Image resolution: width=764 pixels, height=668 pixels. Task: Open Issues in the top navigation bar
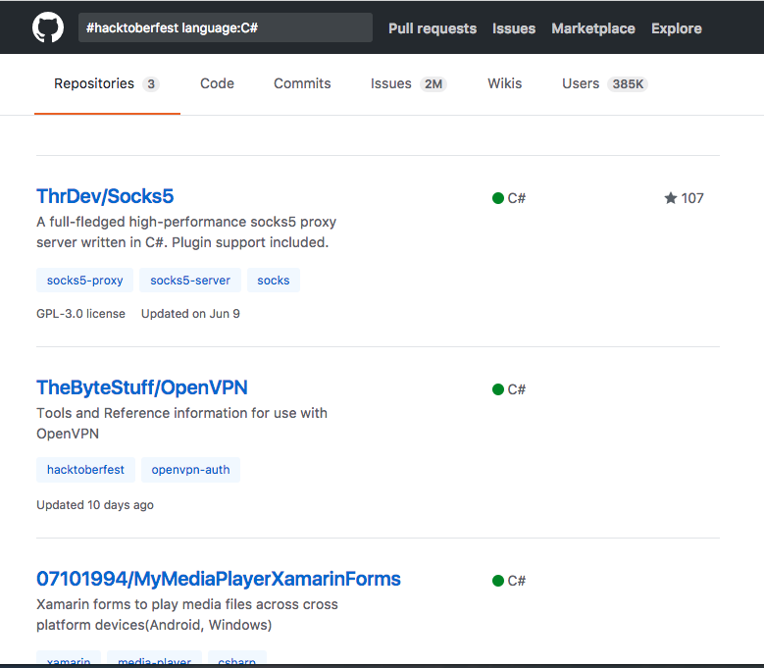514,28
